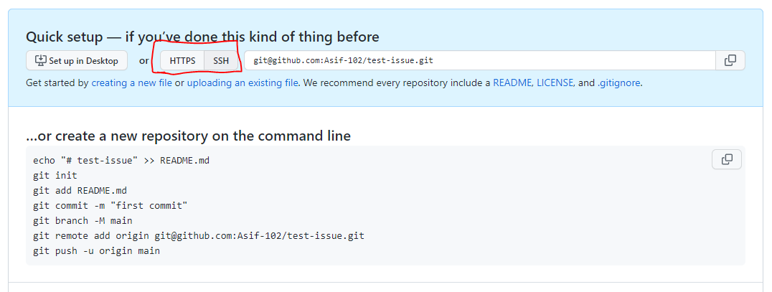
Task: Focus the git@github.com repository URL field
Action: [x=479, y=60]
